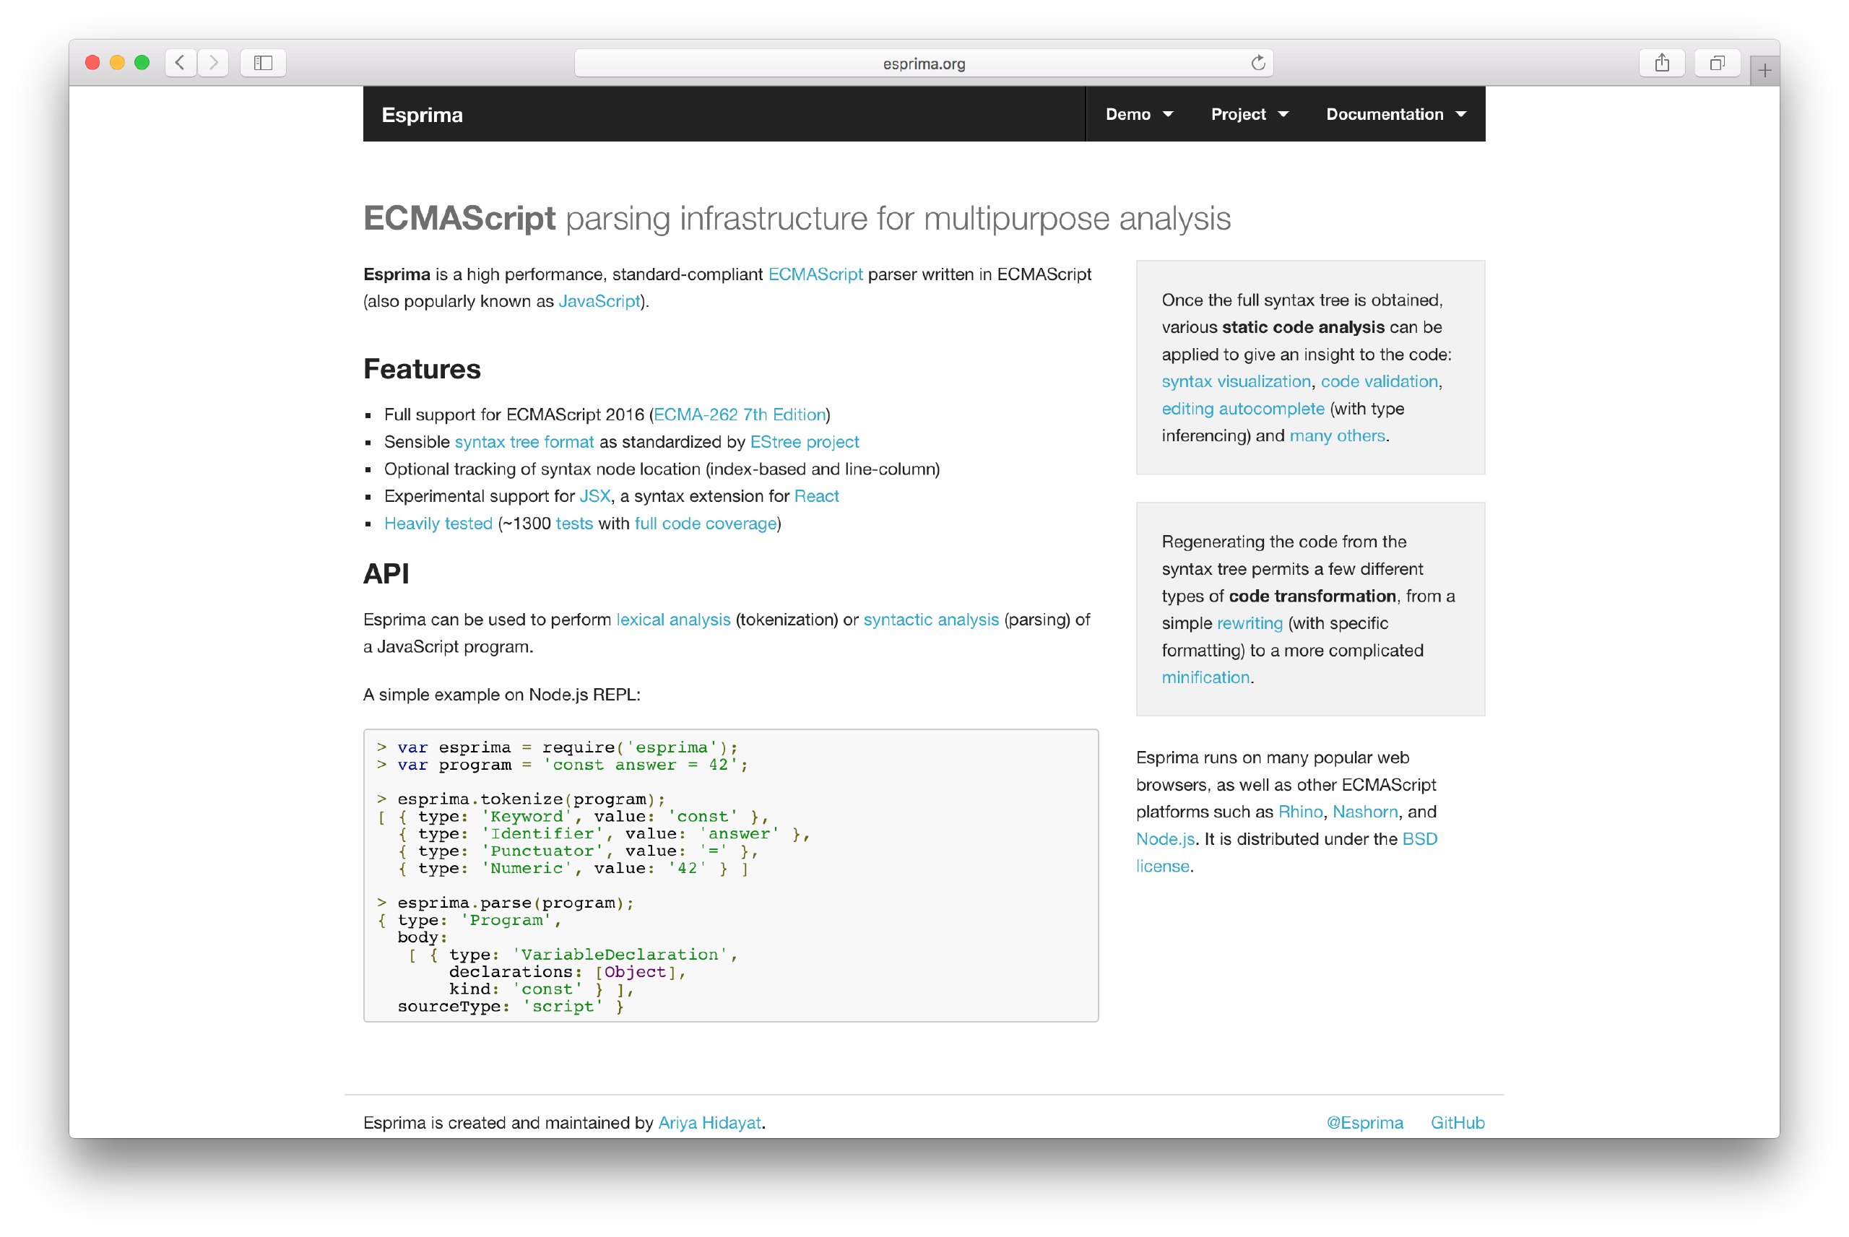
Task: Expand the Project dropdown menu
Action: pyautogui.click(x=1250, y=114)
